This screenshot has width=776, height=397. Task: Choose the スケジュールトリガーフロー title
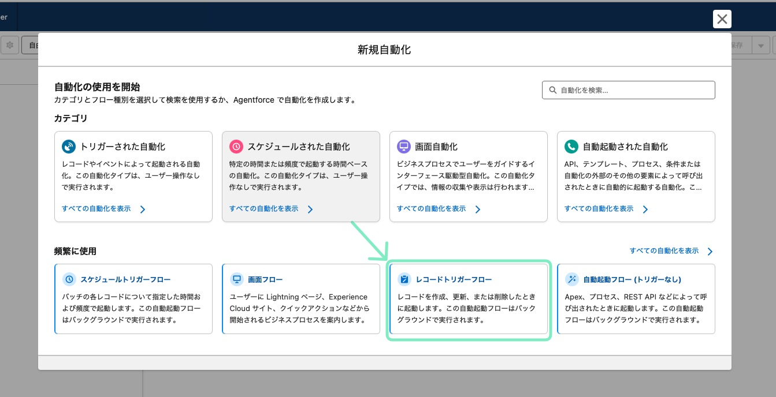[x=125, y=279]
